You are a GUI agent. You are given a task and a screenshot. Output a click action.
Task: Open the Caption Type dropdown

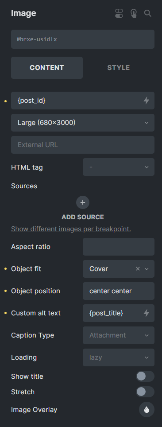click(119, 335)
